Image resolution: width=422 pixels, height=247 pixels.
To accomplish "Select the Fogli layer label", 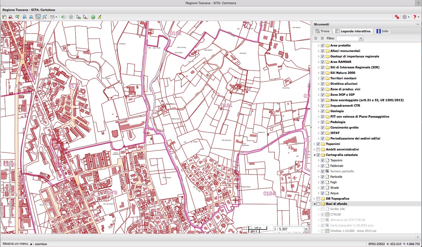I will tap(333, 182).
